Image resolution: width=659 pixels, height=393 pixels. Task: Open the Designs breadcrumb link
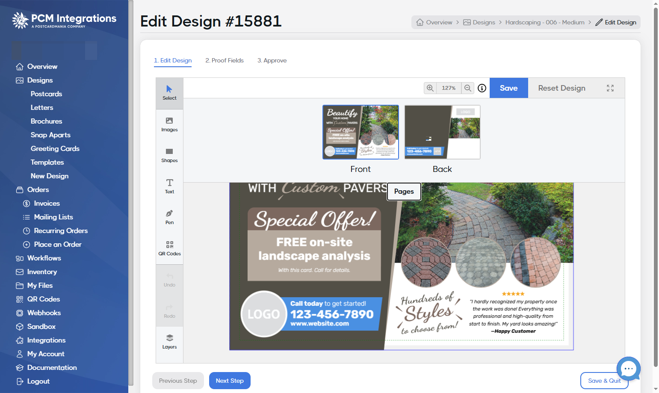[479, 22]
